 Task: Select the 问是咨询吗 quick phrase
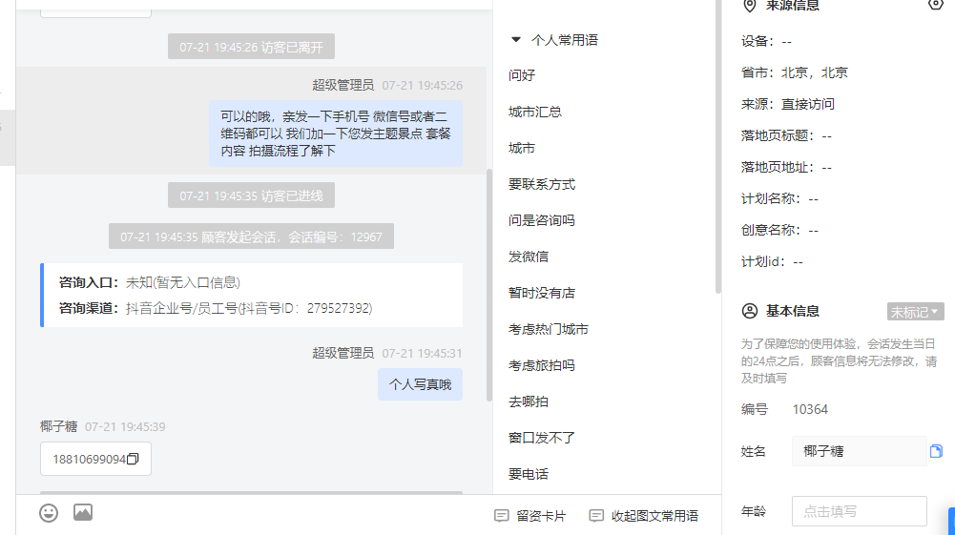click(x=542, y=220)
